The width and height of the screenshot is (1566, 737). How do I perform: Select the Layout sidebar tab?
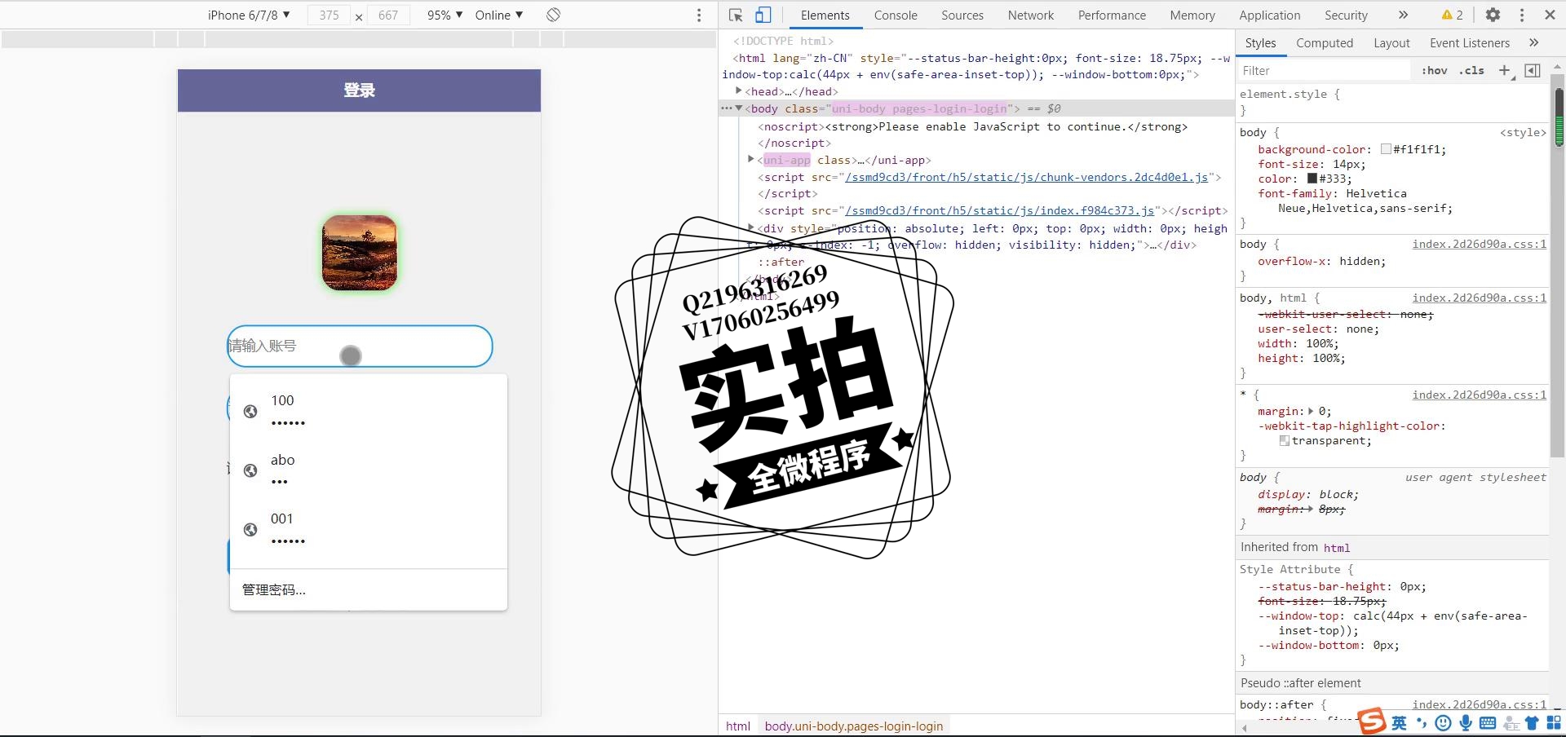1391,42
